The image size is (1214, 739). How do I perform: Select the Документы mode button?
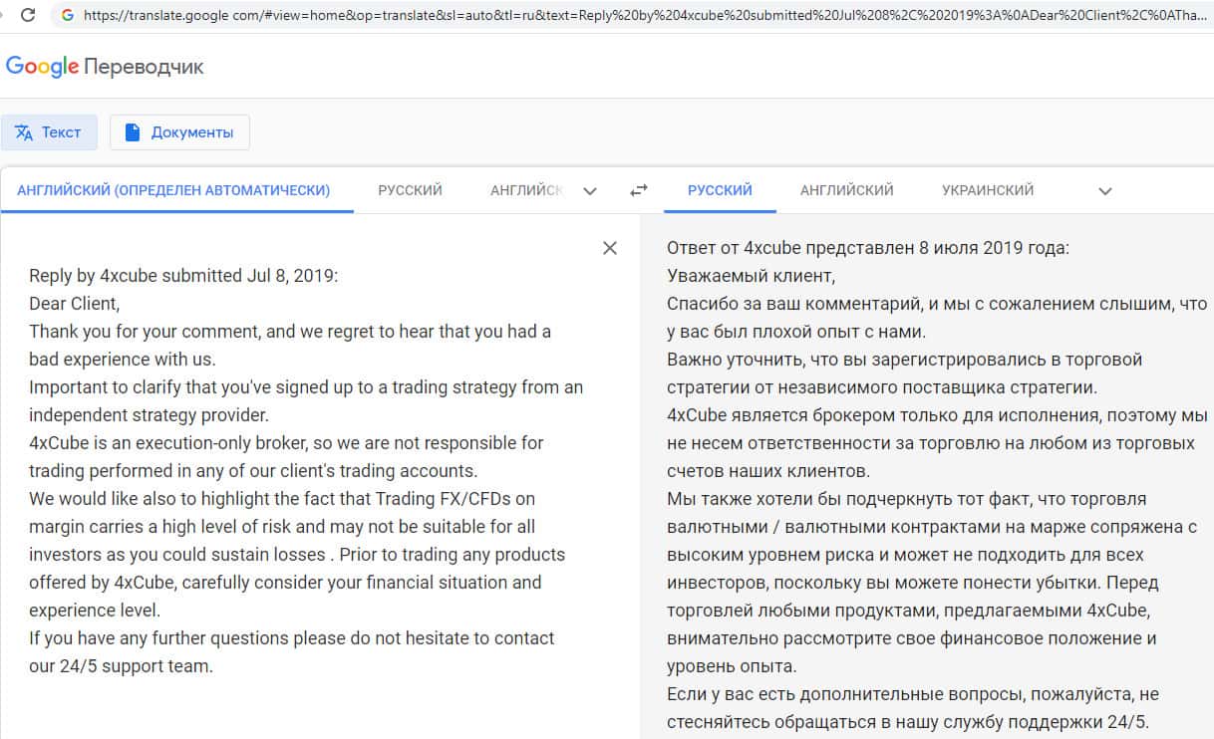click(x=179, y=132)
